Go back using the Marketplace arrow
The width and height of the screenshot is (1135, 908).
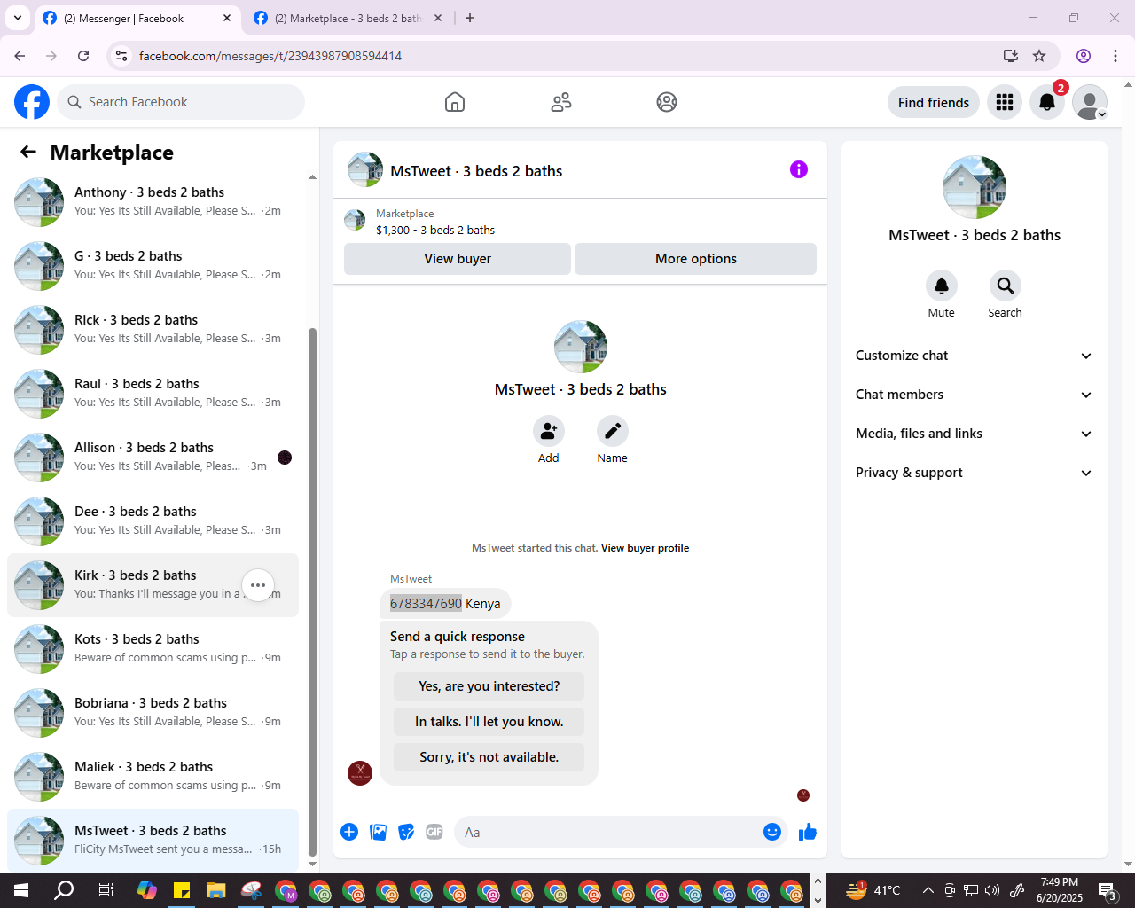coord(28,153)
